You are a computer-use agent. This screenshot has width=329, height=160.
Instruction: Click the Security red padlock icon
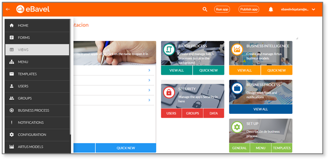[169, 92]
